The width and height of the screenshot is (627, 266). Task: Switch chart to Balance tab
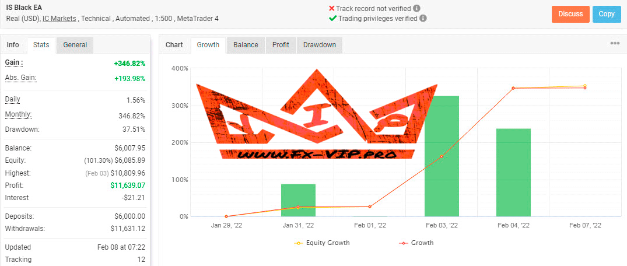[x=246, y=45]
